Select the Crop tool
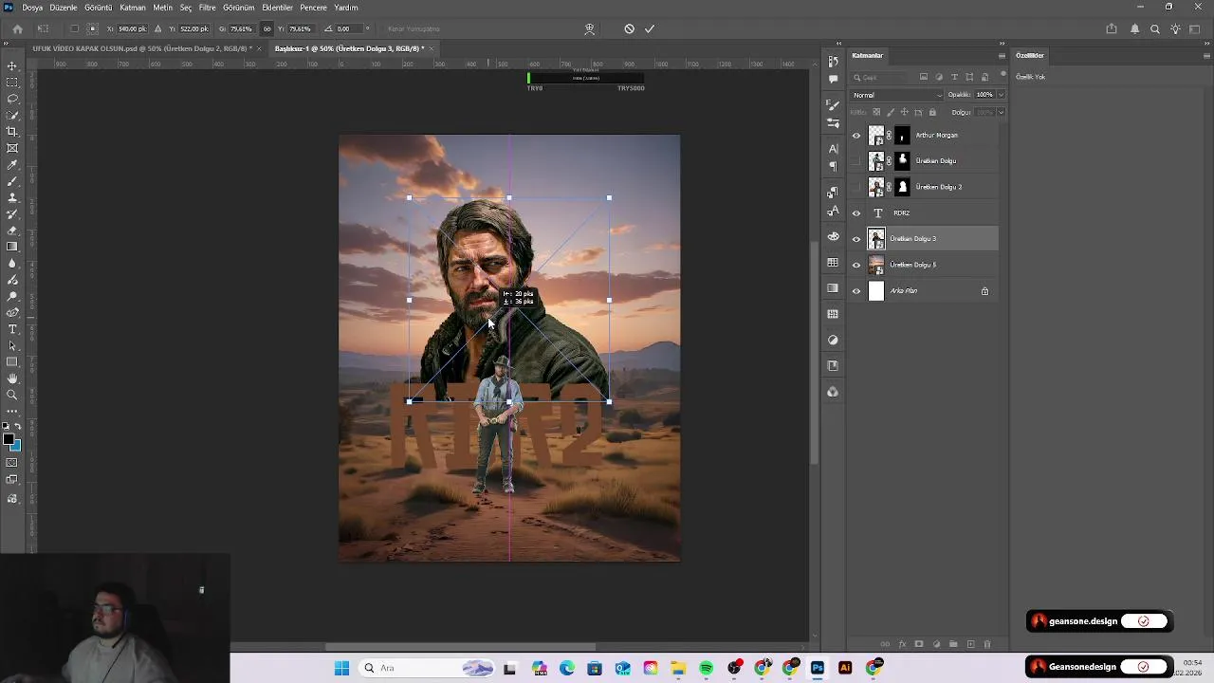This screenshot has width=1214, height=683. tap(12, 131)
